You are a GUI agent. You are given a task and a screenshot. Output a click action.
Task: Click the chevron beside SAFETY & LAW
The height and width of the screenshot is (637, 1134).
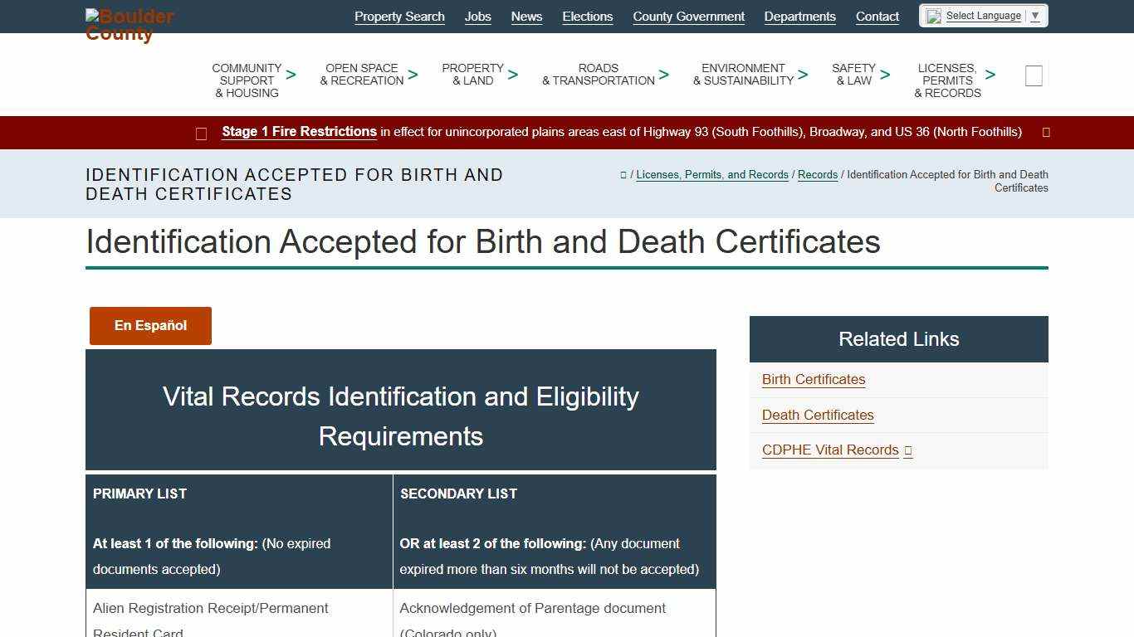[x=885, y=74]
